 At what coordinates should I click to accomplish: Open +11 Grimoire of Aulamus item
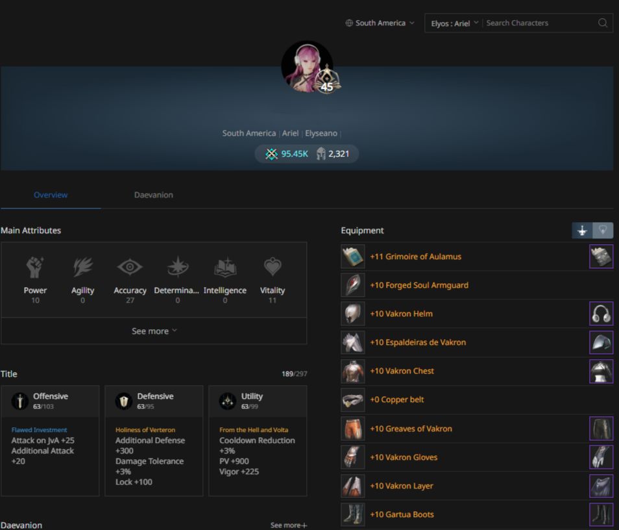(415, 257)
